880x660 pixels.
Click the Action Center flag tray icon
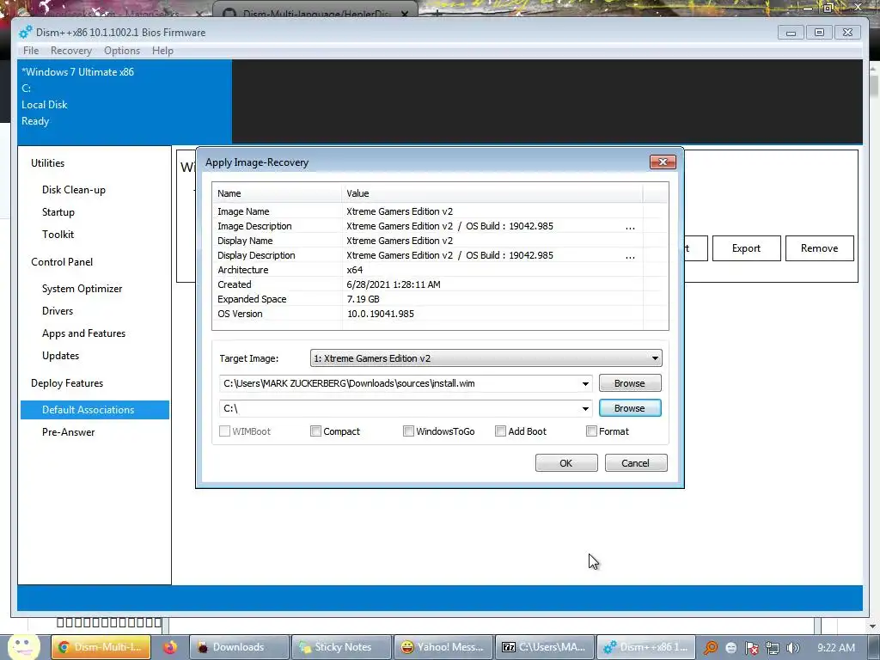(752, 648)
